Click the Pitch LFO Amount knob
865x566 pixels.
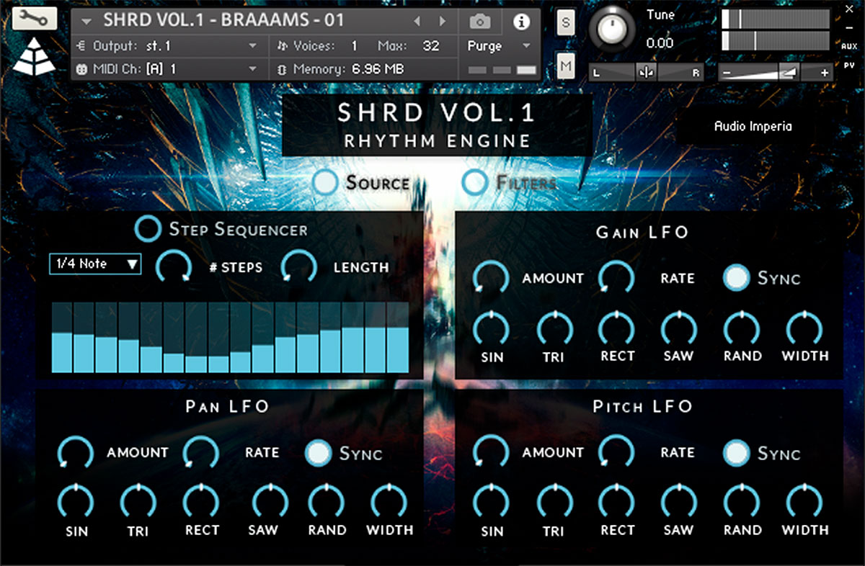[x=491, y=452]
